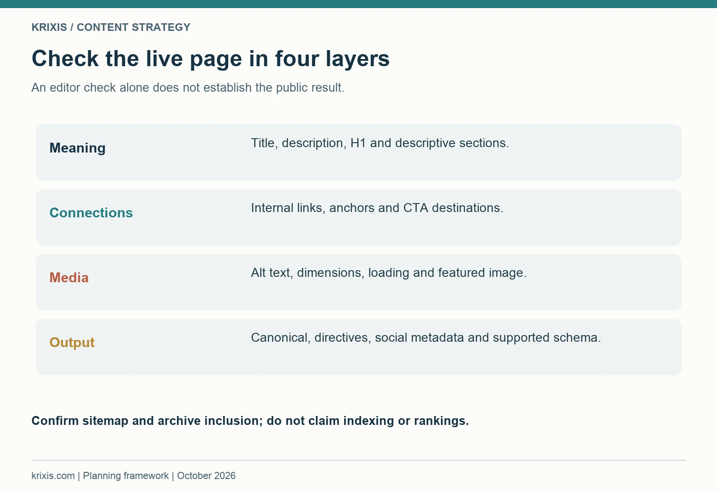Select the 'Output' layer heading
This screenshot has height=492, width=717.
coord(72,343)
